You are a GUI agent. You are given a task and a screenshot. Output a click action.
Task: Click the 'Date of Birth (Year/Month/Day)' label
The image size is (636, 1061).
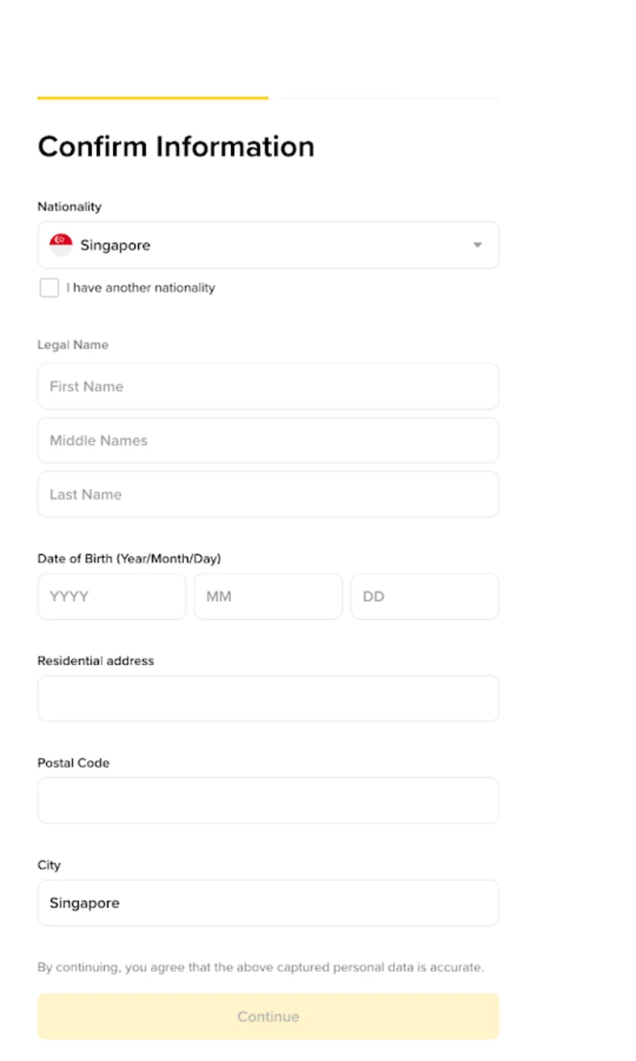[x=129, y=559]
